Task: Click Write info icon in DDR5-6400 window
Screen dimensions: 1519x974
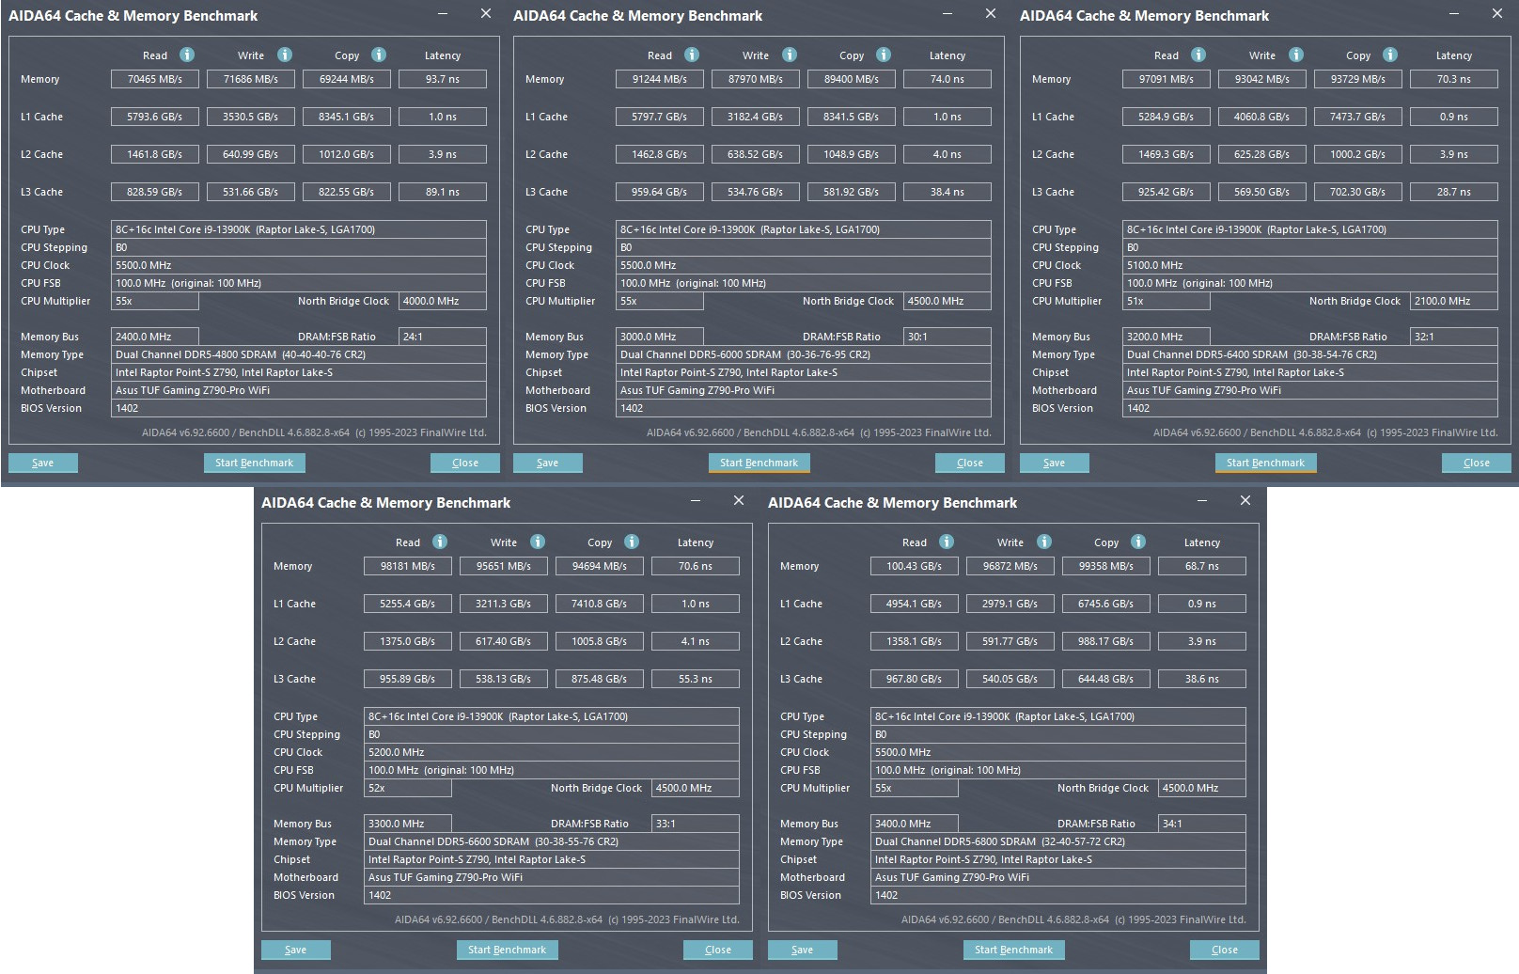Action: pos(1296,55)
